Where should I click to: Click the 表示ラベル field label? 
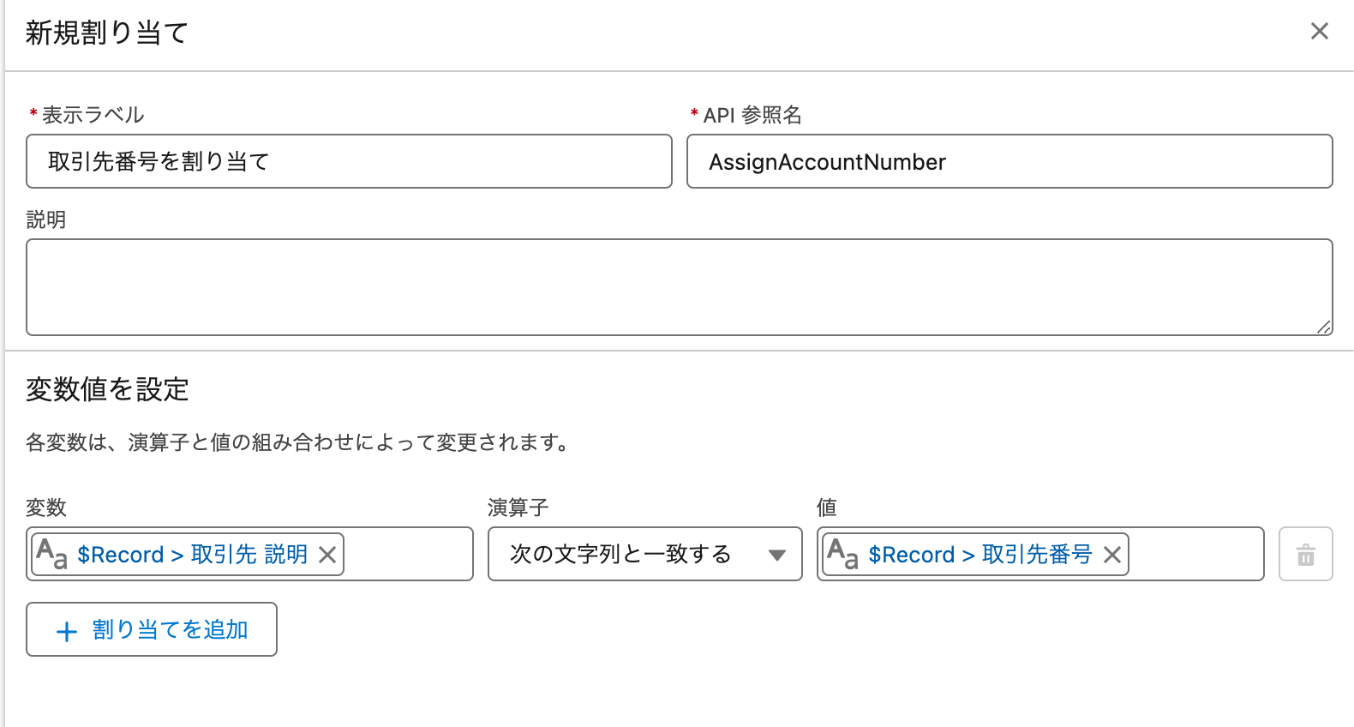click(x=93, y=115)
